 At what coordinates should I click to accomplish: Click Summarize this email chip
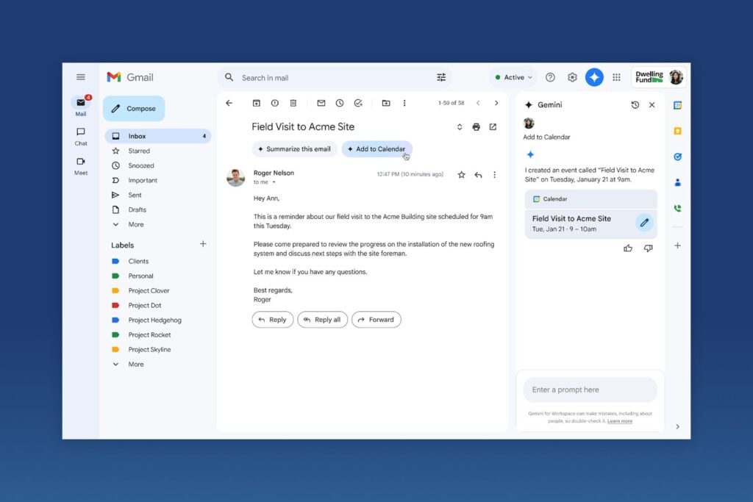(294, 149)
